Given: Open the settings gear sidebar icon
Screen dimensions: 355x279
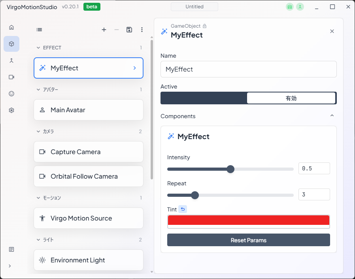Looking at the screenshot, I should 11,110.
